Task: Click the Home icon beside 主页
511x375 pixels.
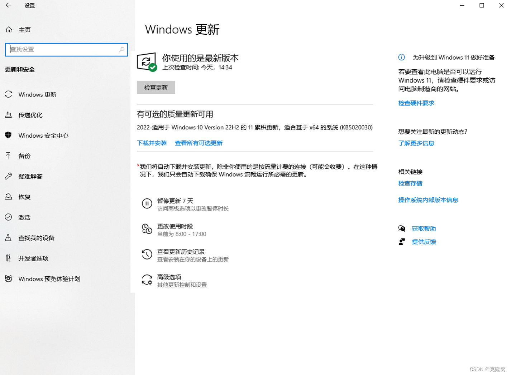Action: coord(9,30)
